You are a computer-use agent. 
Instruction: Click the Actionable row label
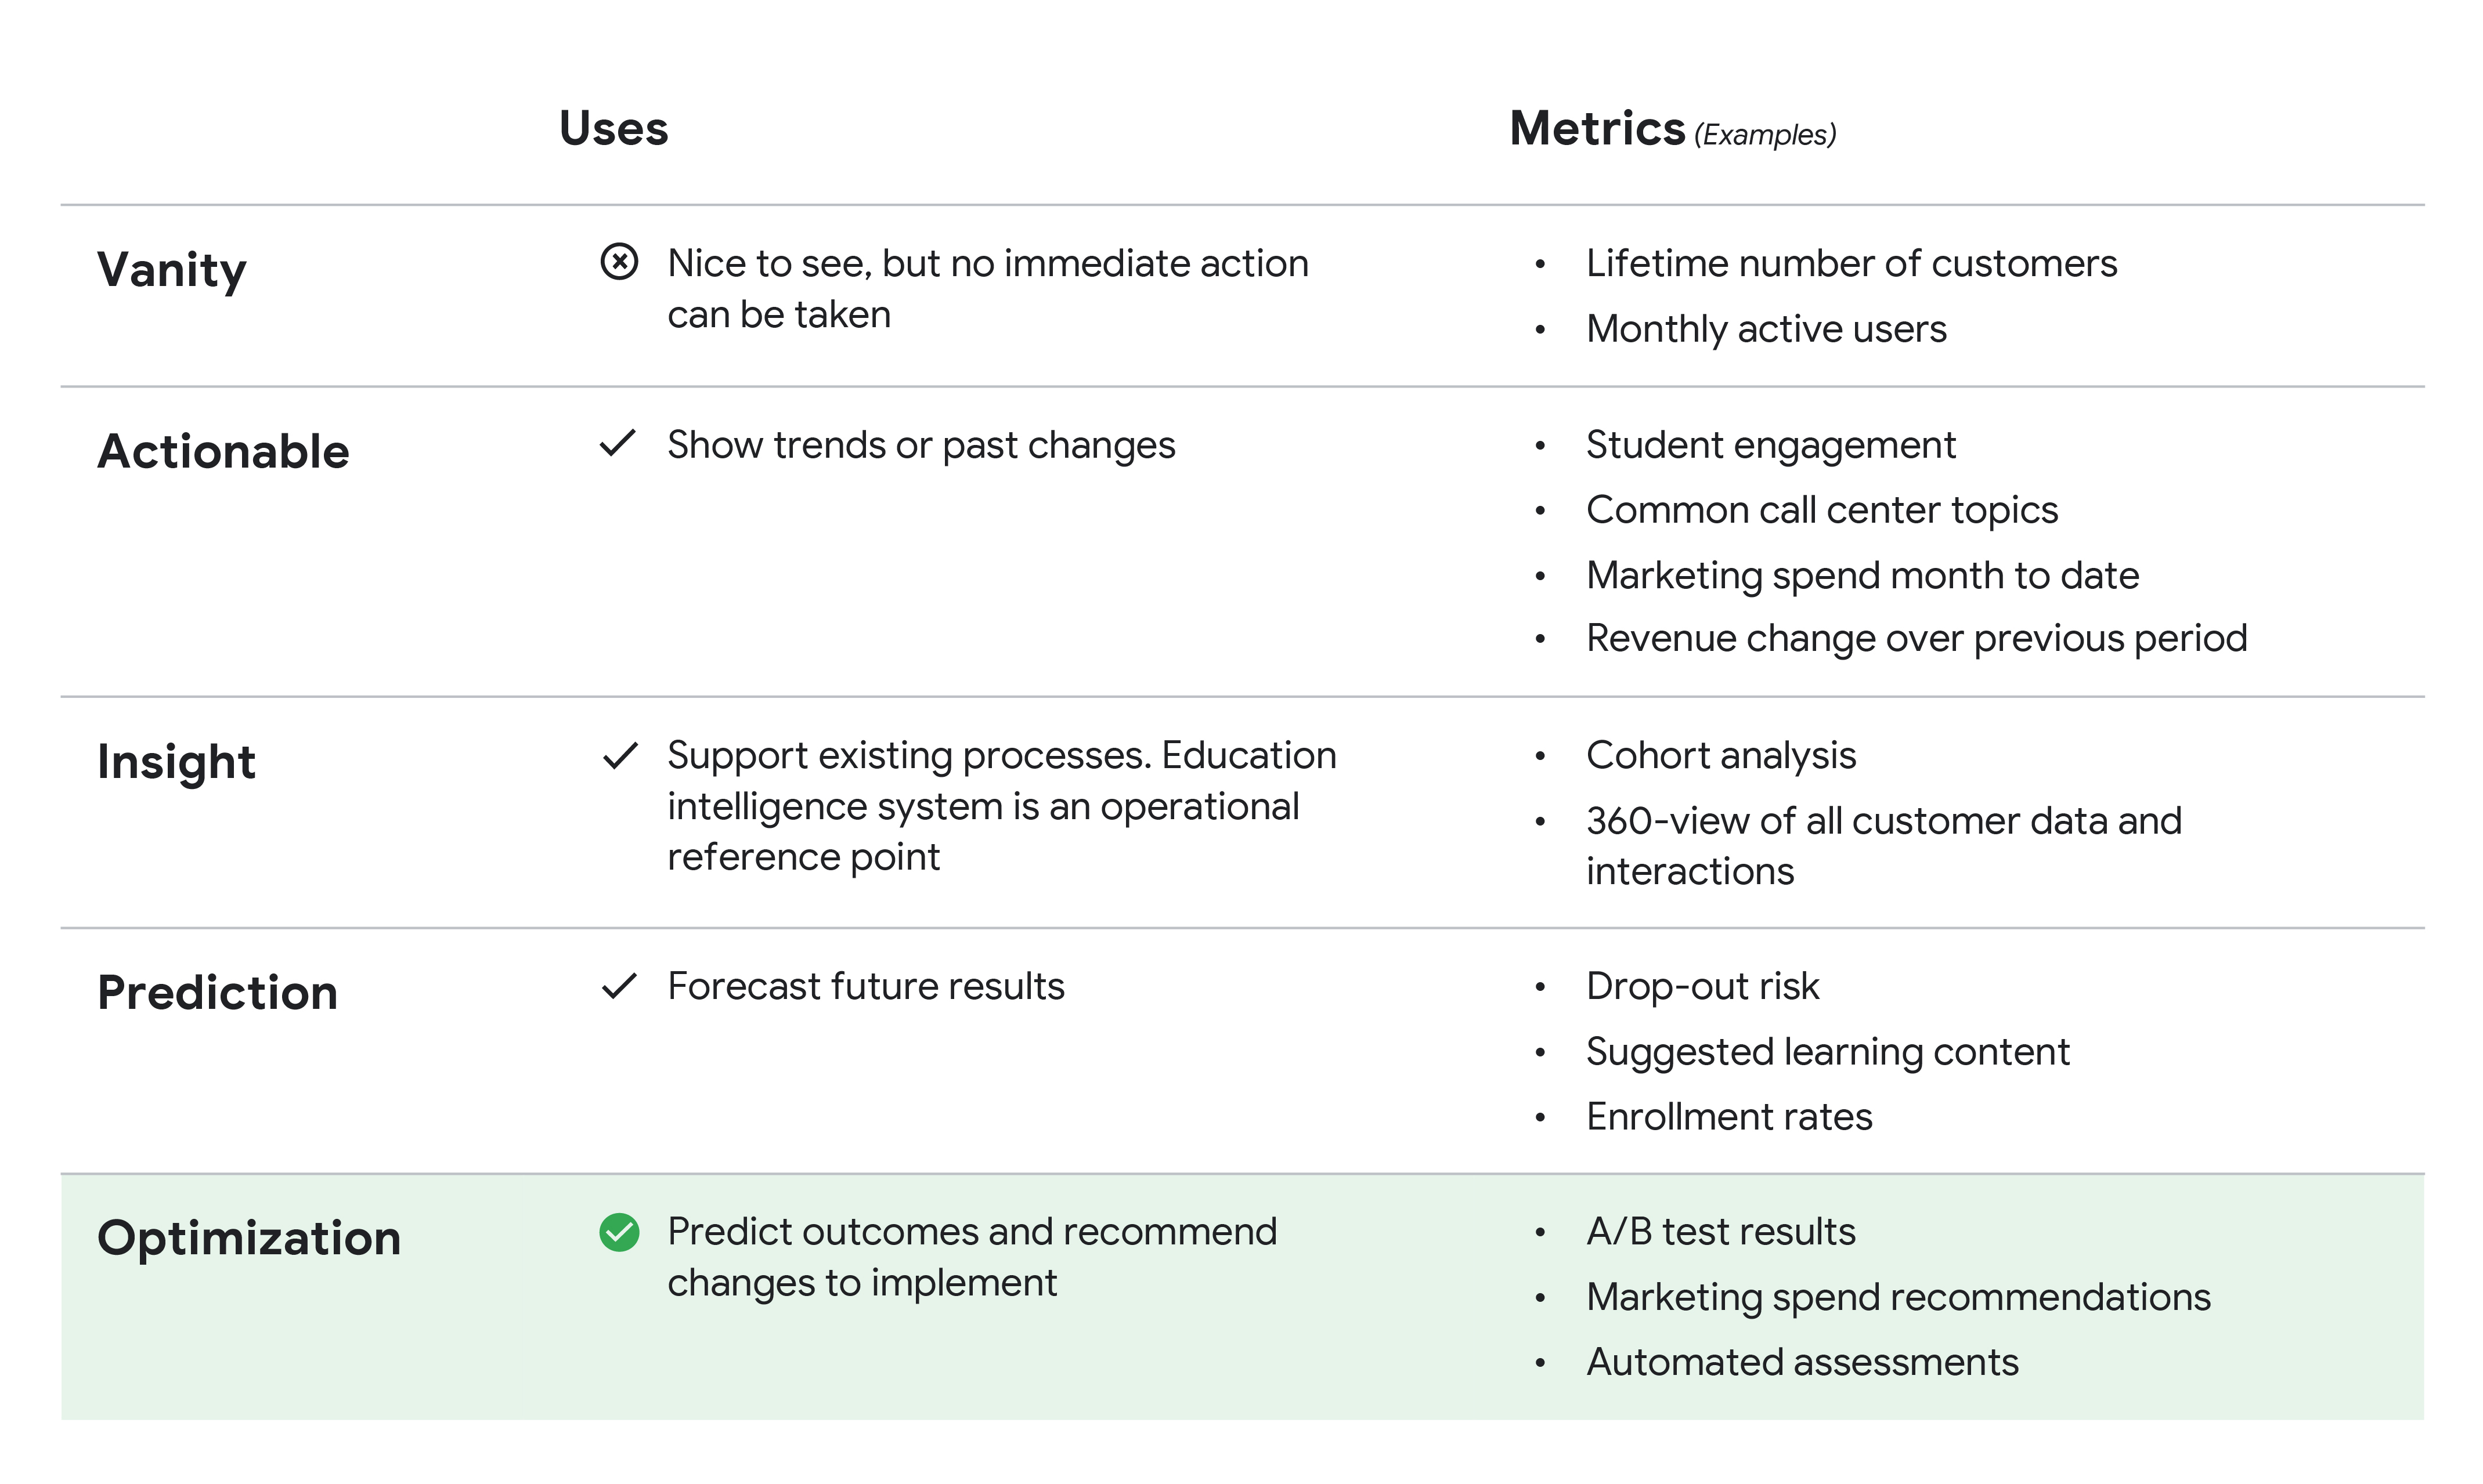223,452
